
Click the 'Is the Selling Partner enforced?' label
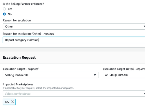[x=23, y=4]
